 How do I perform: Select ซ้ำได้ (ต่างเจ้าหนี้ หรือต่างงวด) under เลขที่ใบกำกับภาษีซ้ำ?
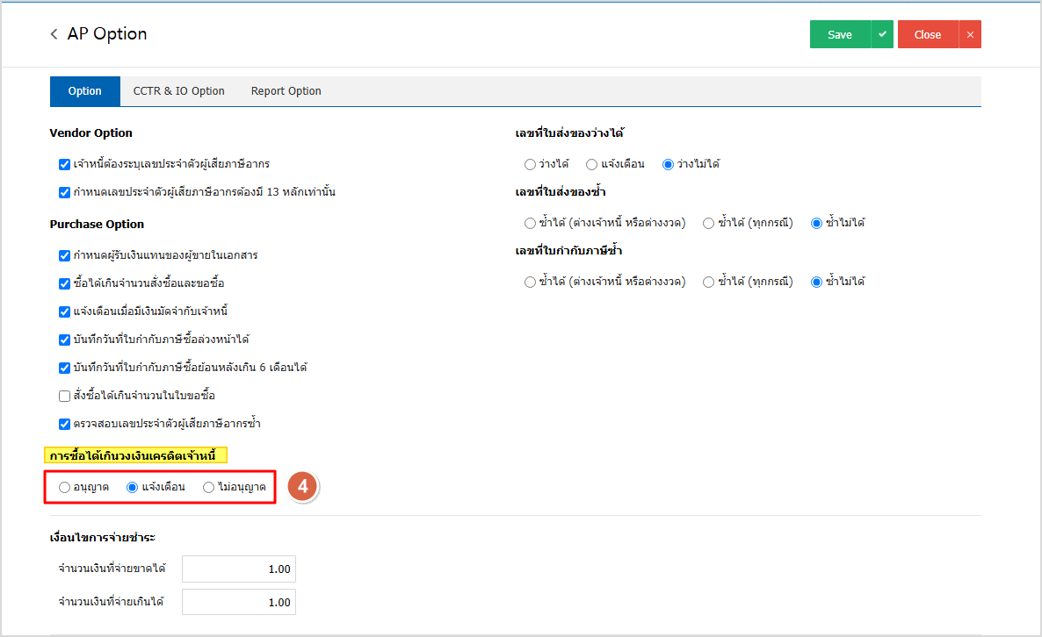coord(530,282)
